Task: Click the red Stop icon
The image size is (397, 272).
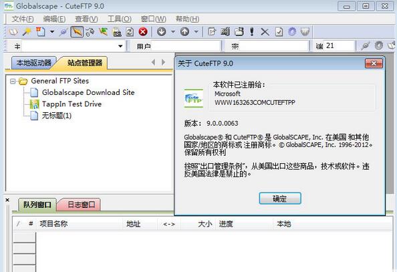Action: coord(143,32)
